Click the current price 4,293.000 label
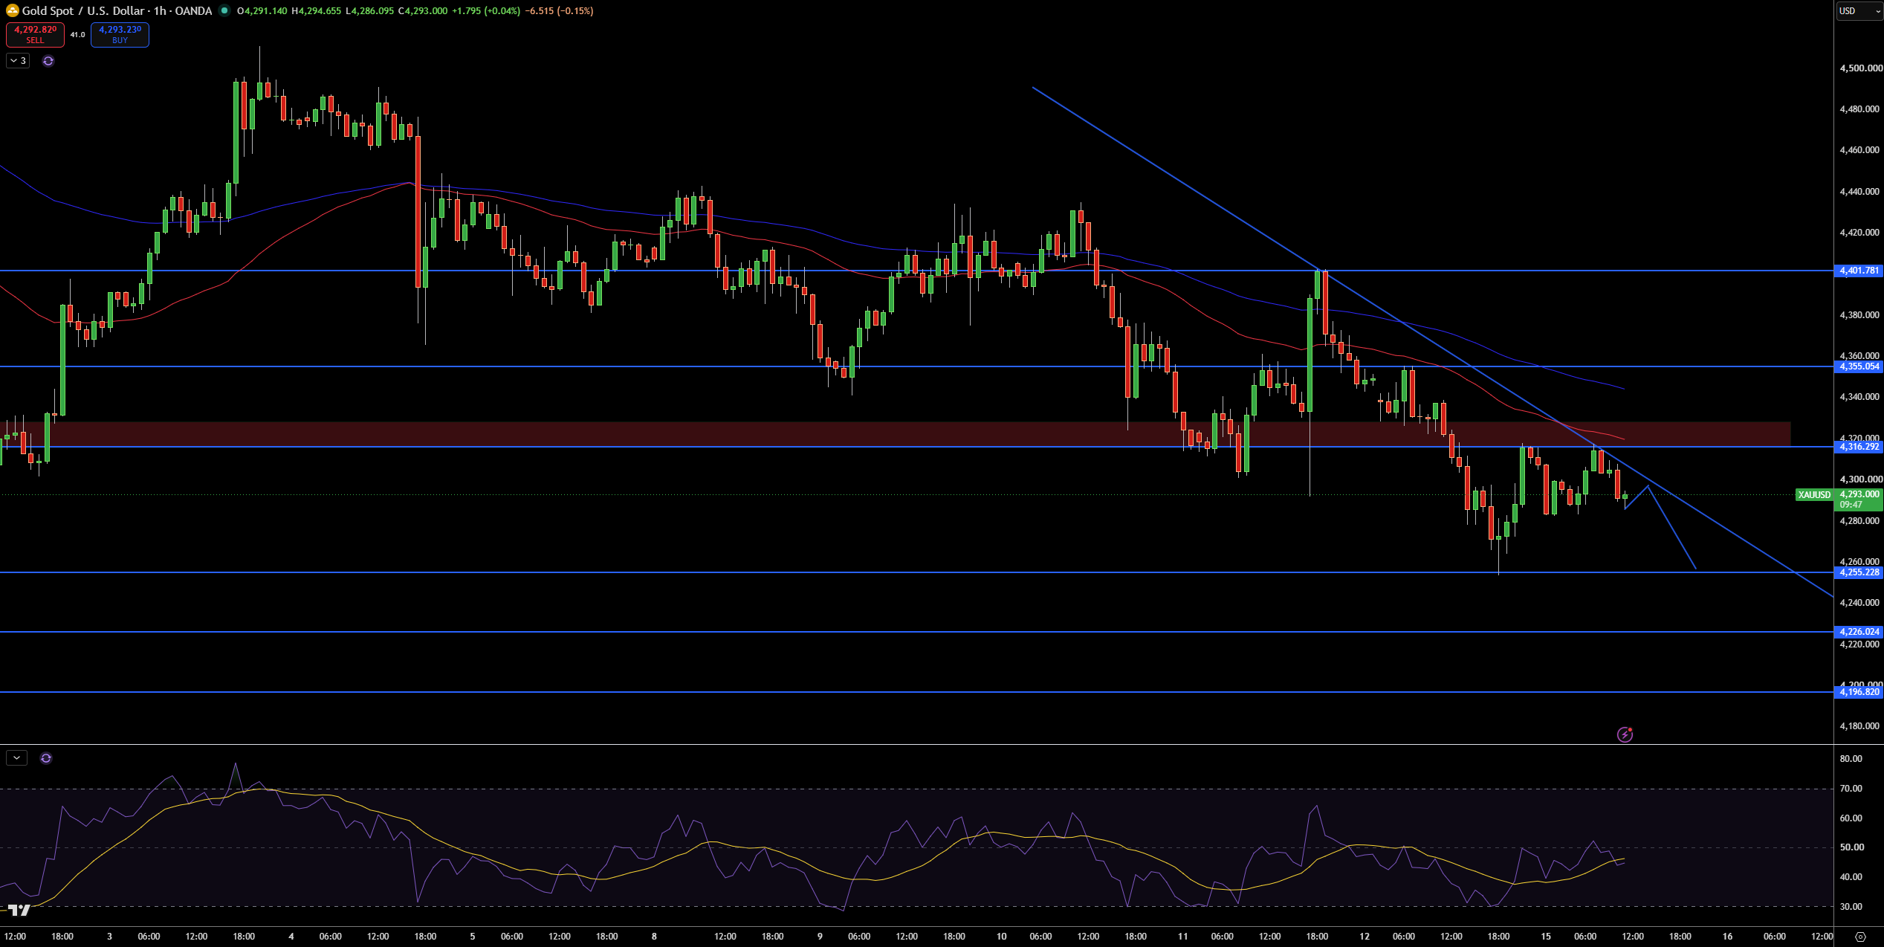This screenshot has height=947, width=1884. coord(1859,494)
